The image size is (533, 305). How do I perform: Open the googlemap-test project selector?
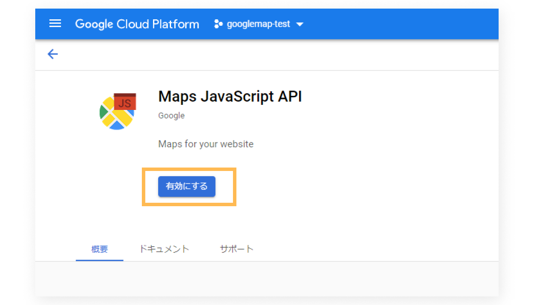(258, 24)
